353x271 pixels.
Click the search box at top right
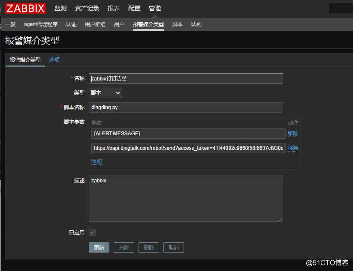pos(341,8)
